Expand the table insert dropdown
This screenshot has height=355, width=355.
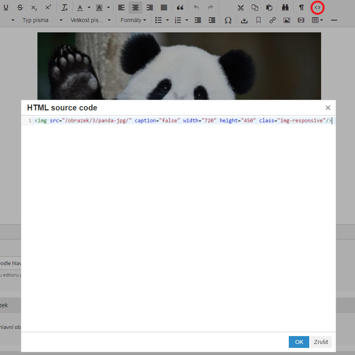pyautogui.click(x=322, y=20)
